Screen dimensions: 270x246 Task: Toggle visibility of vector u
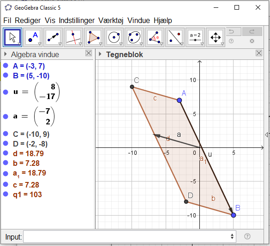(6, 92)
